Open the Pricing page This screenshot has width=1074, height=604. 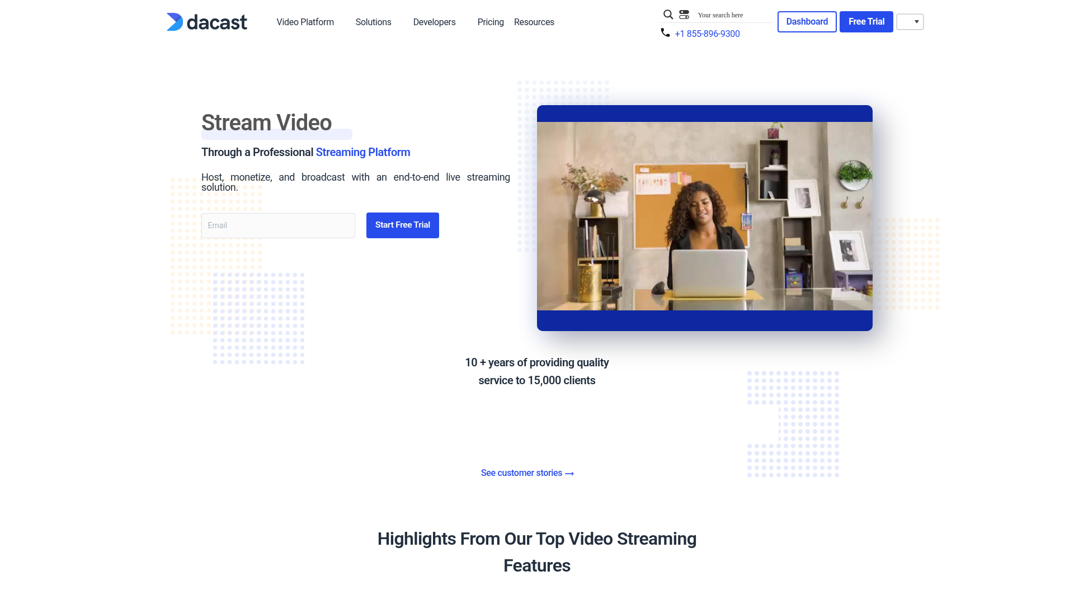(491, 22)
